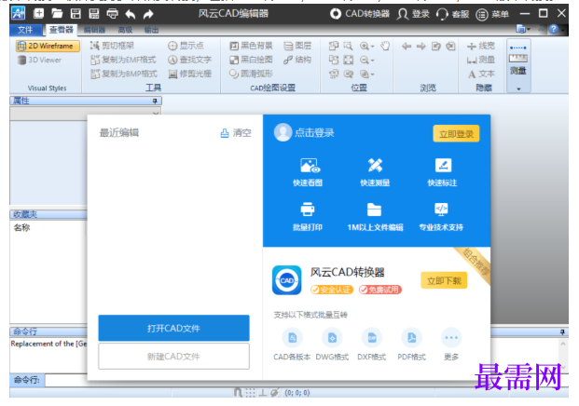Open the 结构 structure panel
Viewport: 579px width, 406px height.
tap(297, 60)
